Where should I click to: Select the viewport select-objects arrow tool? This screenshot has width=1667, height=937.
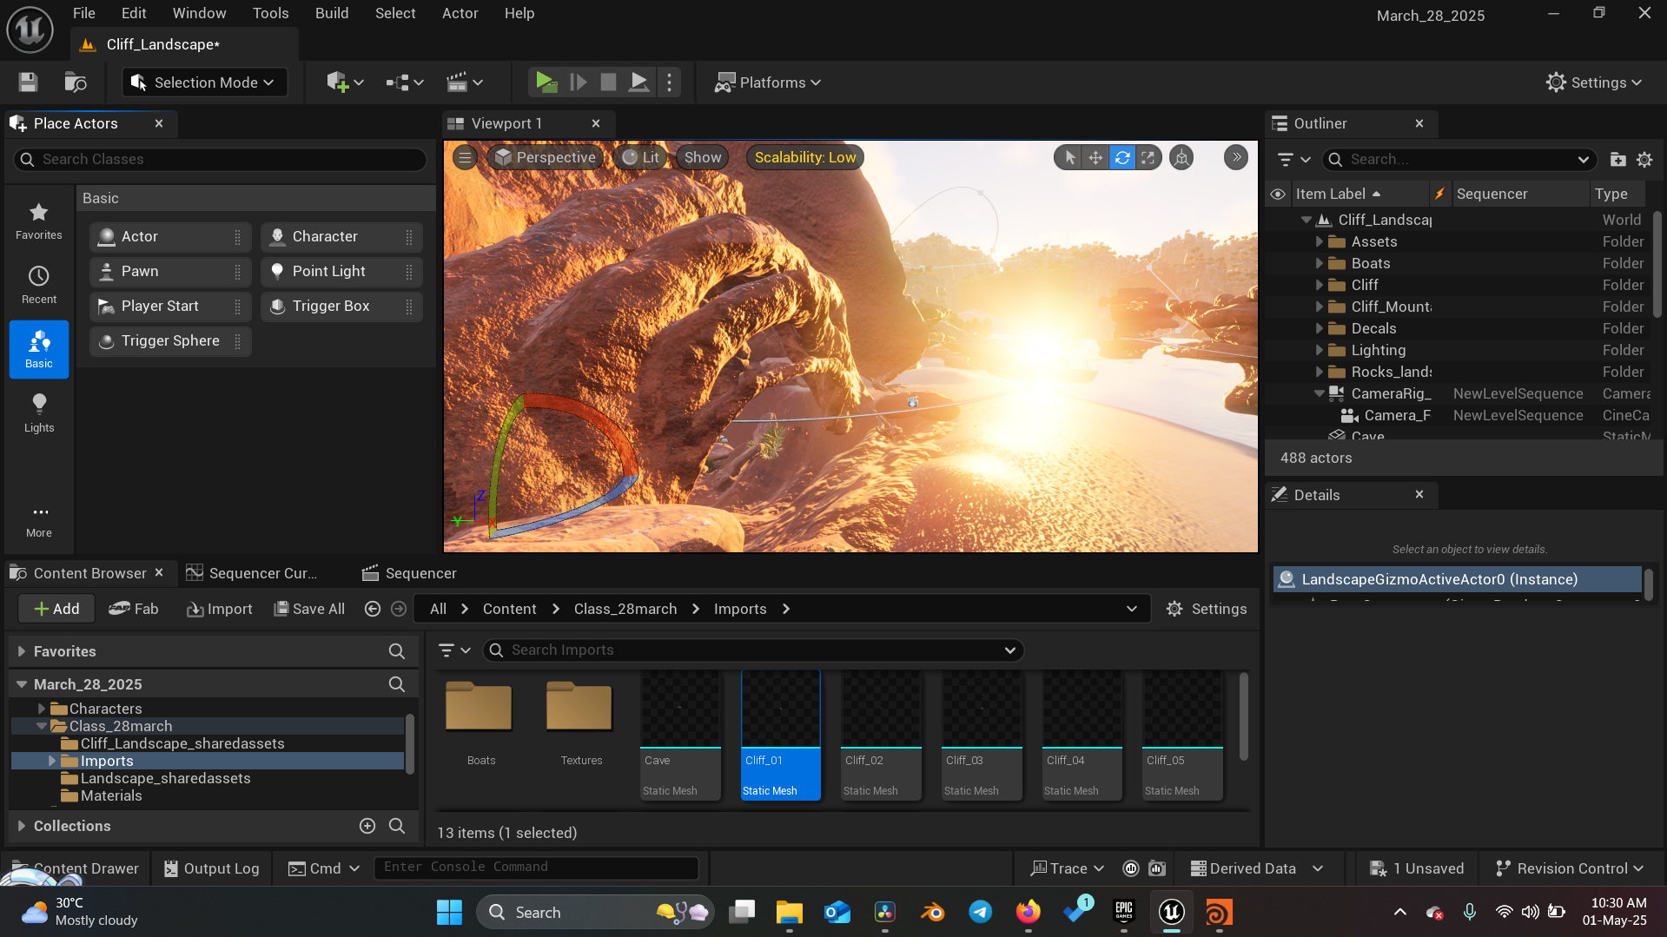tap(1070, 157)
